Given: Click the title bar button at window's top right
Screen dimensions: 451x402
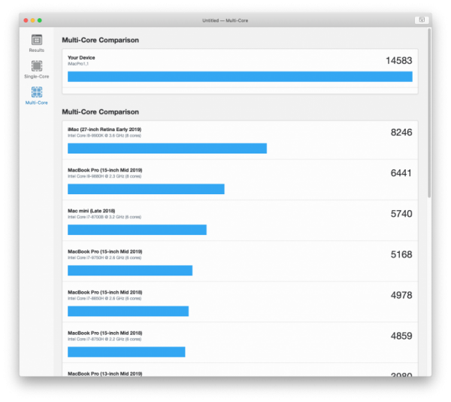Looking at the screenshot, I should point(422,20).
